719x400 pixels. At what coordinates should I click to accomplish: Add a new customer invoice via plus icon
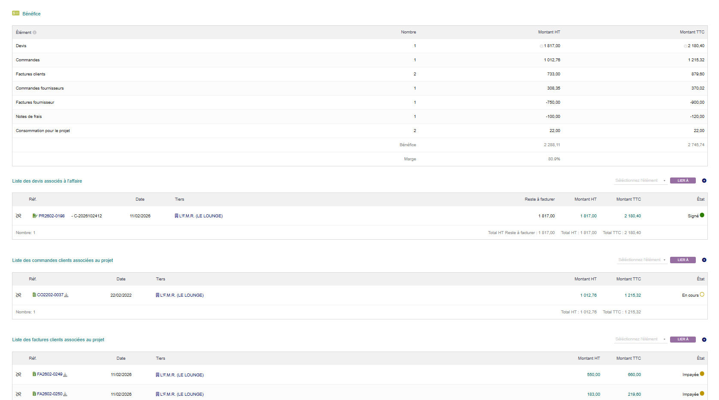(704, 340)
